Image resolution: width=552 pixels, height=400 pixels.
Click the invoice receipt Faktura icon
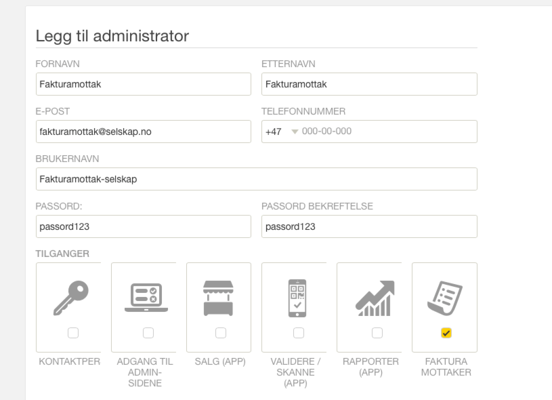point(445,298)
